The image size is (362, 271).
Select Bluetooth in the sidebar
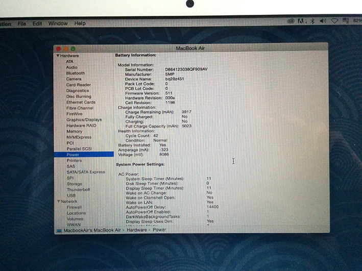tap(76, 73)
